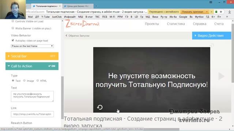Screen dimensions: 234x131
Task: Go back via Обратно Запуски link
Action: [x=78, y=36]
